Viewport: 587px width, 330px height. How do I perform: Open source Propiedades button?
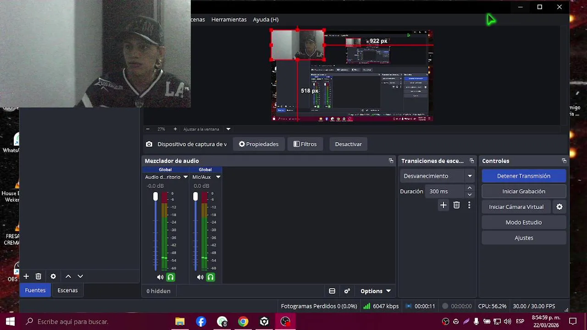point(259,144)
